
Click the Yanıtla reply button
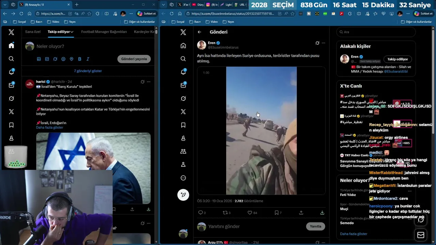point(315,226)
